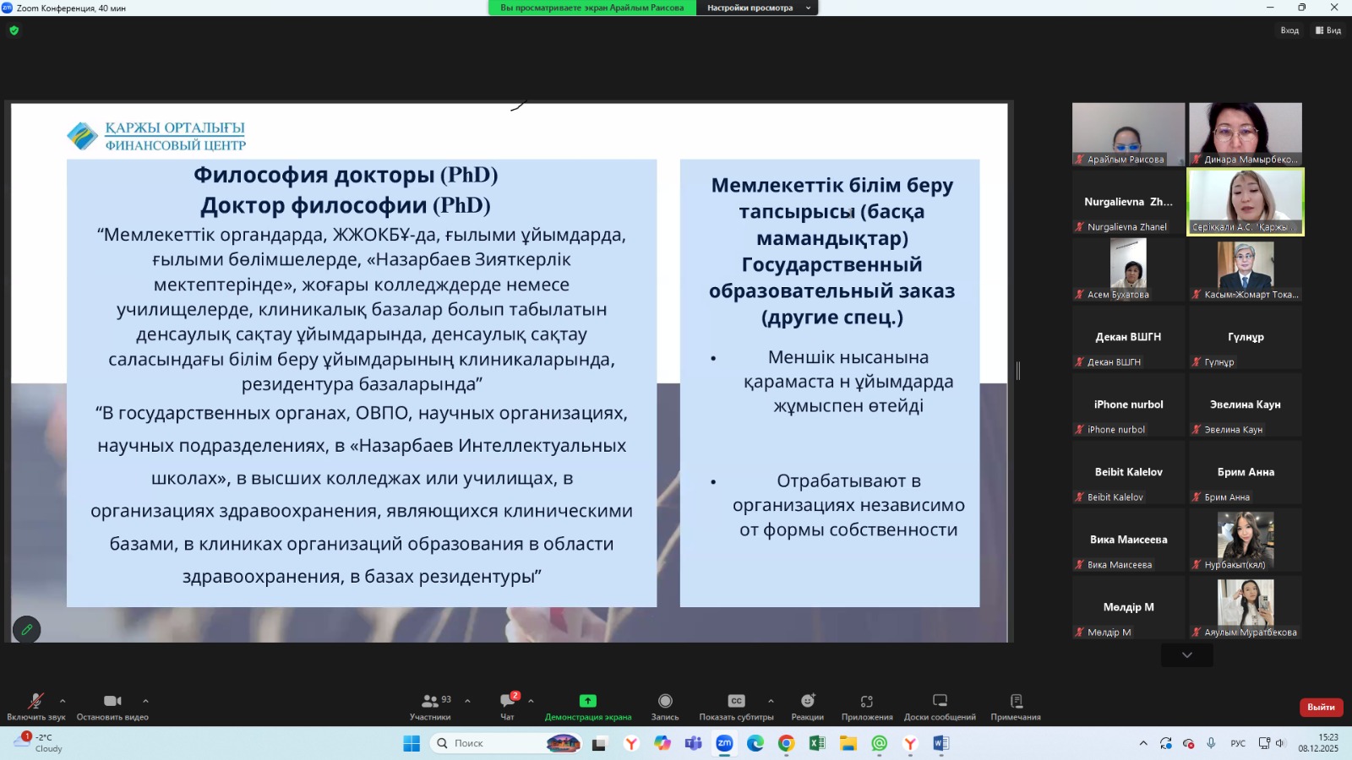This screenshot has height=760, width=1352.
Task: Click the Вход sign-in item
Action: [1289, 30]
